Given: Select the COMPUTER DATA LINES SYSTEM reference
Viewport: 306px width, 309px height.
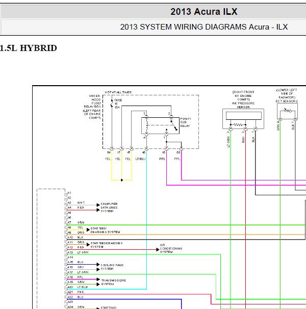Looking at the screenshot, I should pos(109,208).
